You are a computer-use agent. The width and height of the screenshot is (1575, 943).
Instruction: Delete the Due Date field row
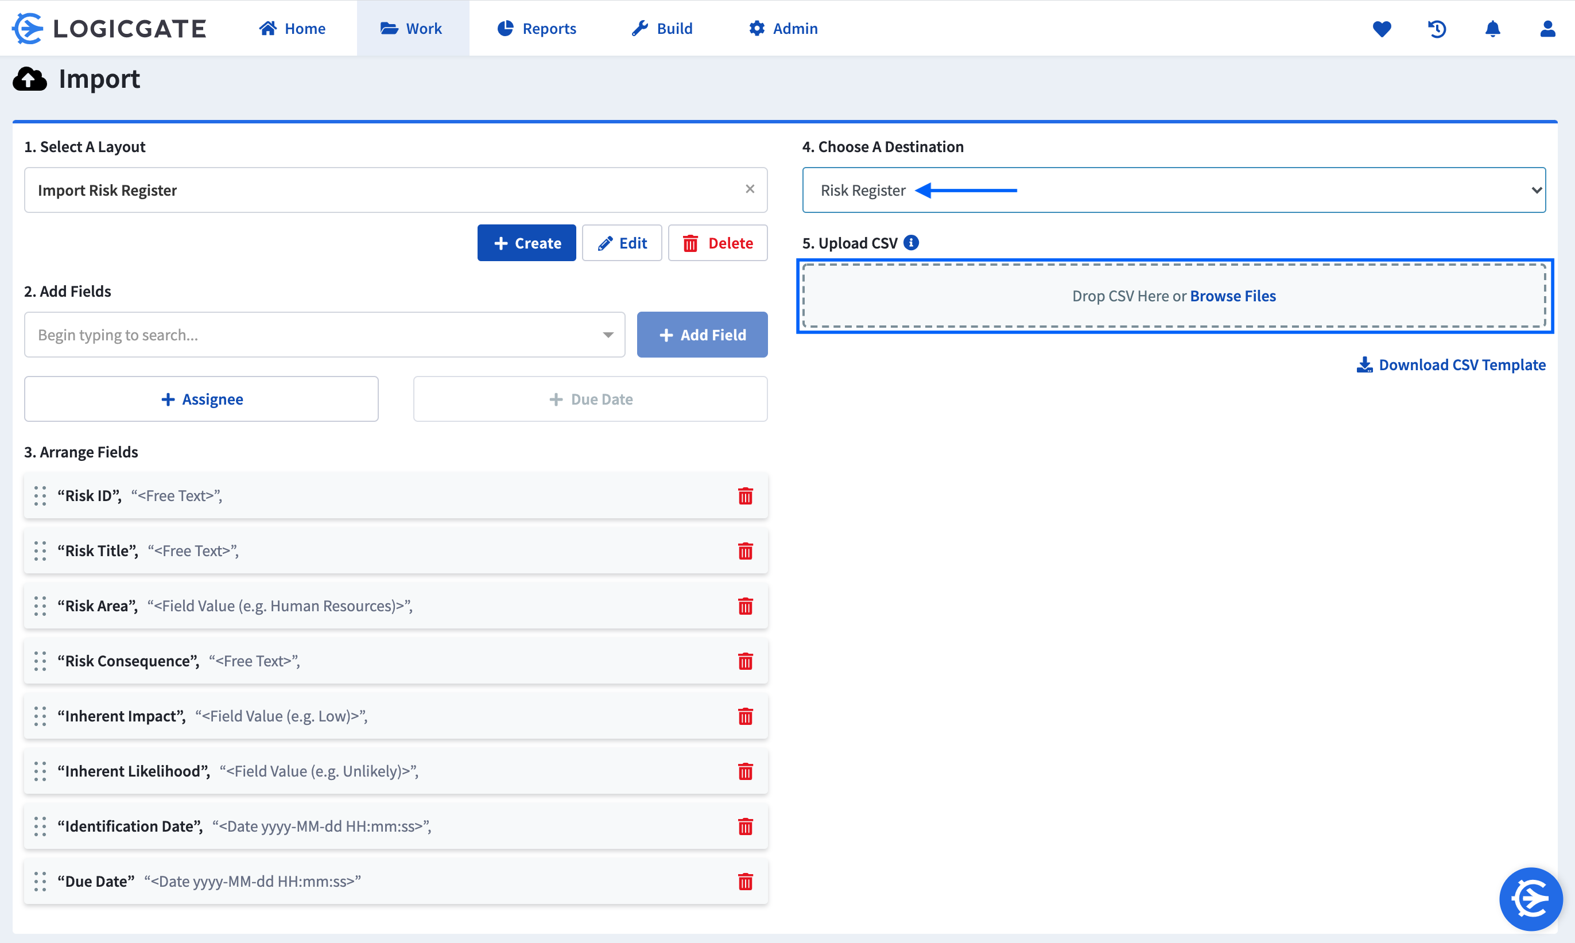pyautogui.click(x=745, y=882)
